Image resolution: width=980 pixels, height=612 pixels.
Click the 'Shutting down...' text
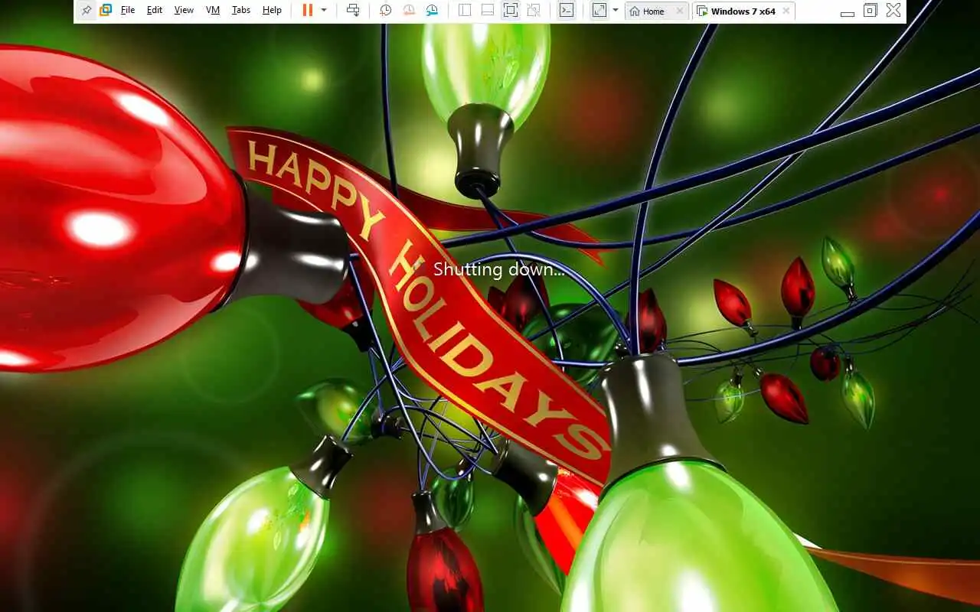click(499, 269)
